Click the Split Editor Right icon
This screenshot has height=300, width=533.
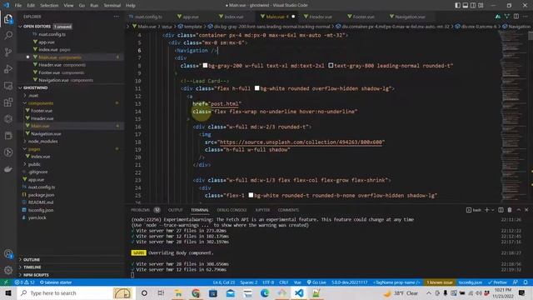coord(516,17)
